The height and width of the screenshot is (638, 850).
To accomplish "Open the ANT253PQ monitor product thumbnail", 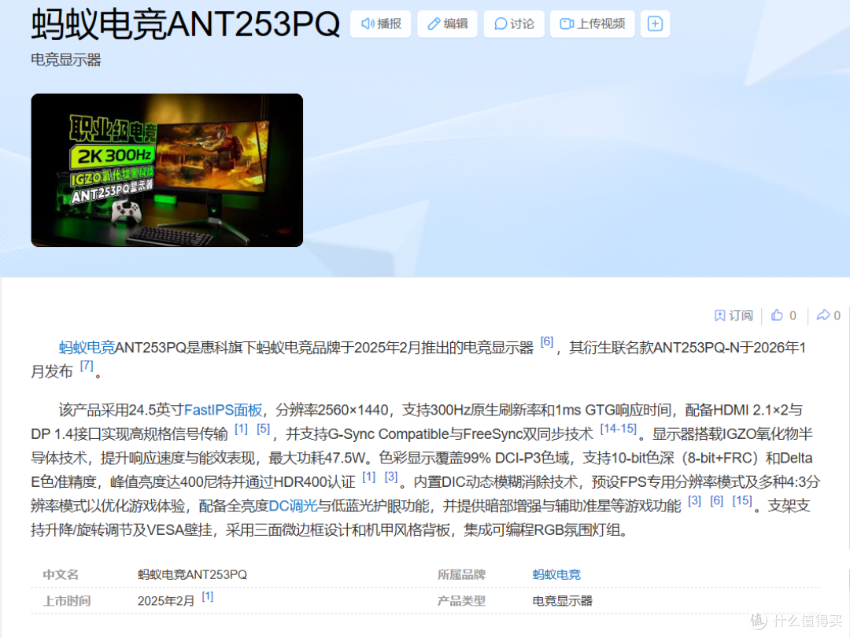I will coord(167,170).
